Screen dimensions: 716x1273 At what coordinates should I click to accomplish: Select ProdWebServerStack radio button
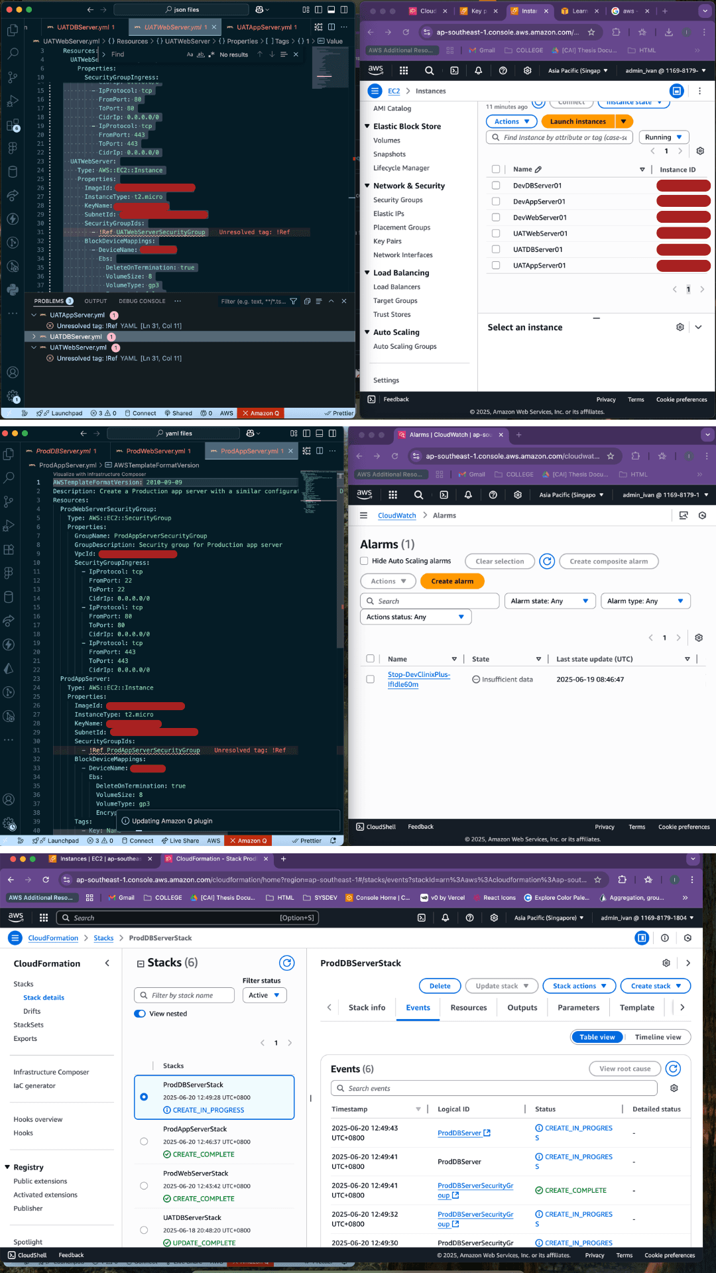pyautogui.click(x=144, y=1186)
